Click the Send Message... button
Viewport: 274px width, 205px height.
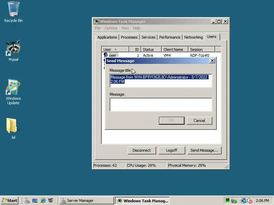pyautogui.click(x=204, y=150)
